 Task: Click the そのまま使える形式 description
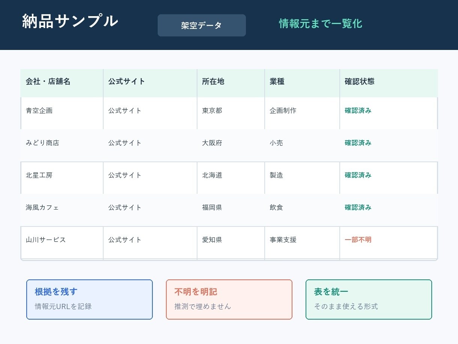point(346,306)
